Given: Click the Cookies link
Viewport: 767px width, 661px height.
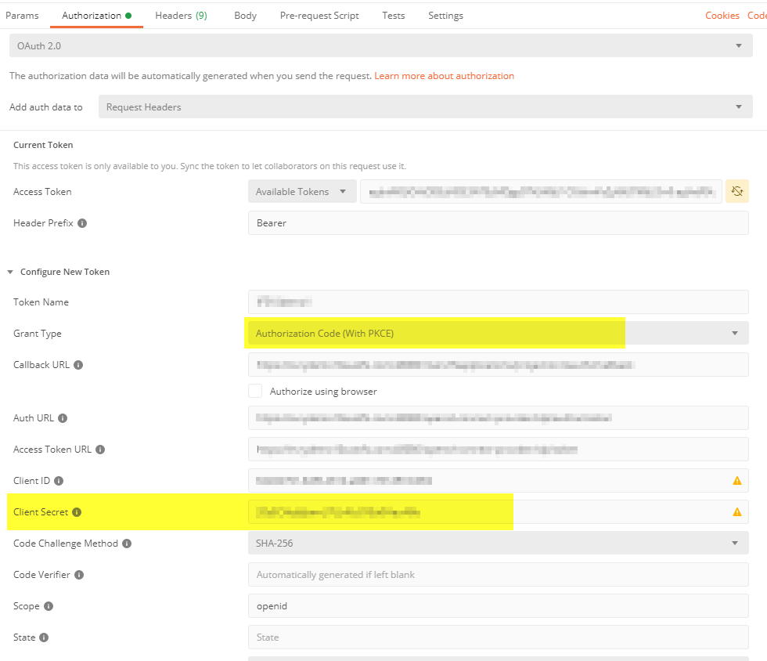Looking at the screenshot, I should tap(721, 15).
